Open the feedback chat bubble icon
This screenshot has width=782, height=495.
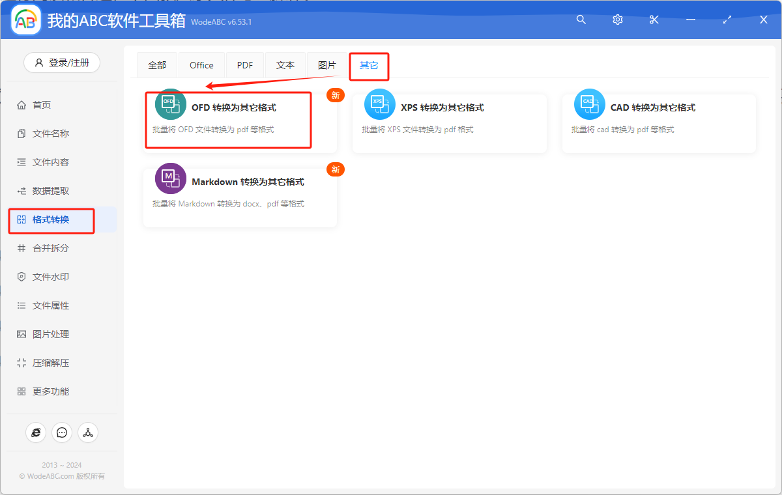62,432
